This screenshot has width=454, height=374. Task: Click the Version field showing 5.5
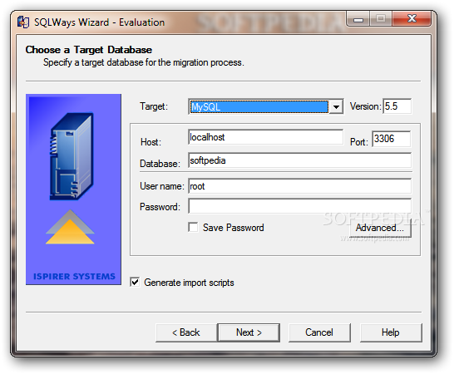coord(397,106)
